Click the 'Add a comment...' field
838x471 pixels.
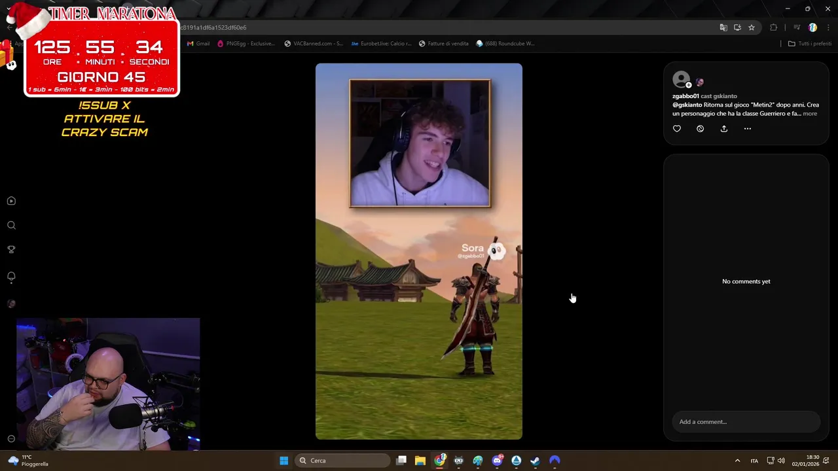[746, 422]
